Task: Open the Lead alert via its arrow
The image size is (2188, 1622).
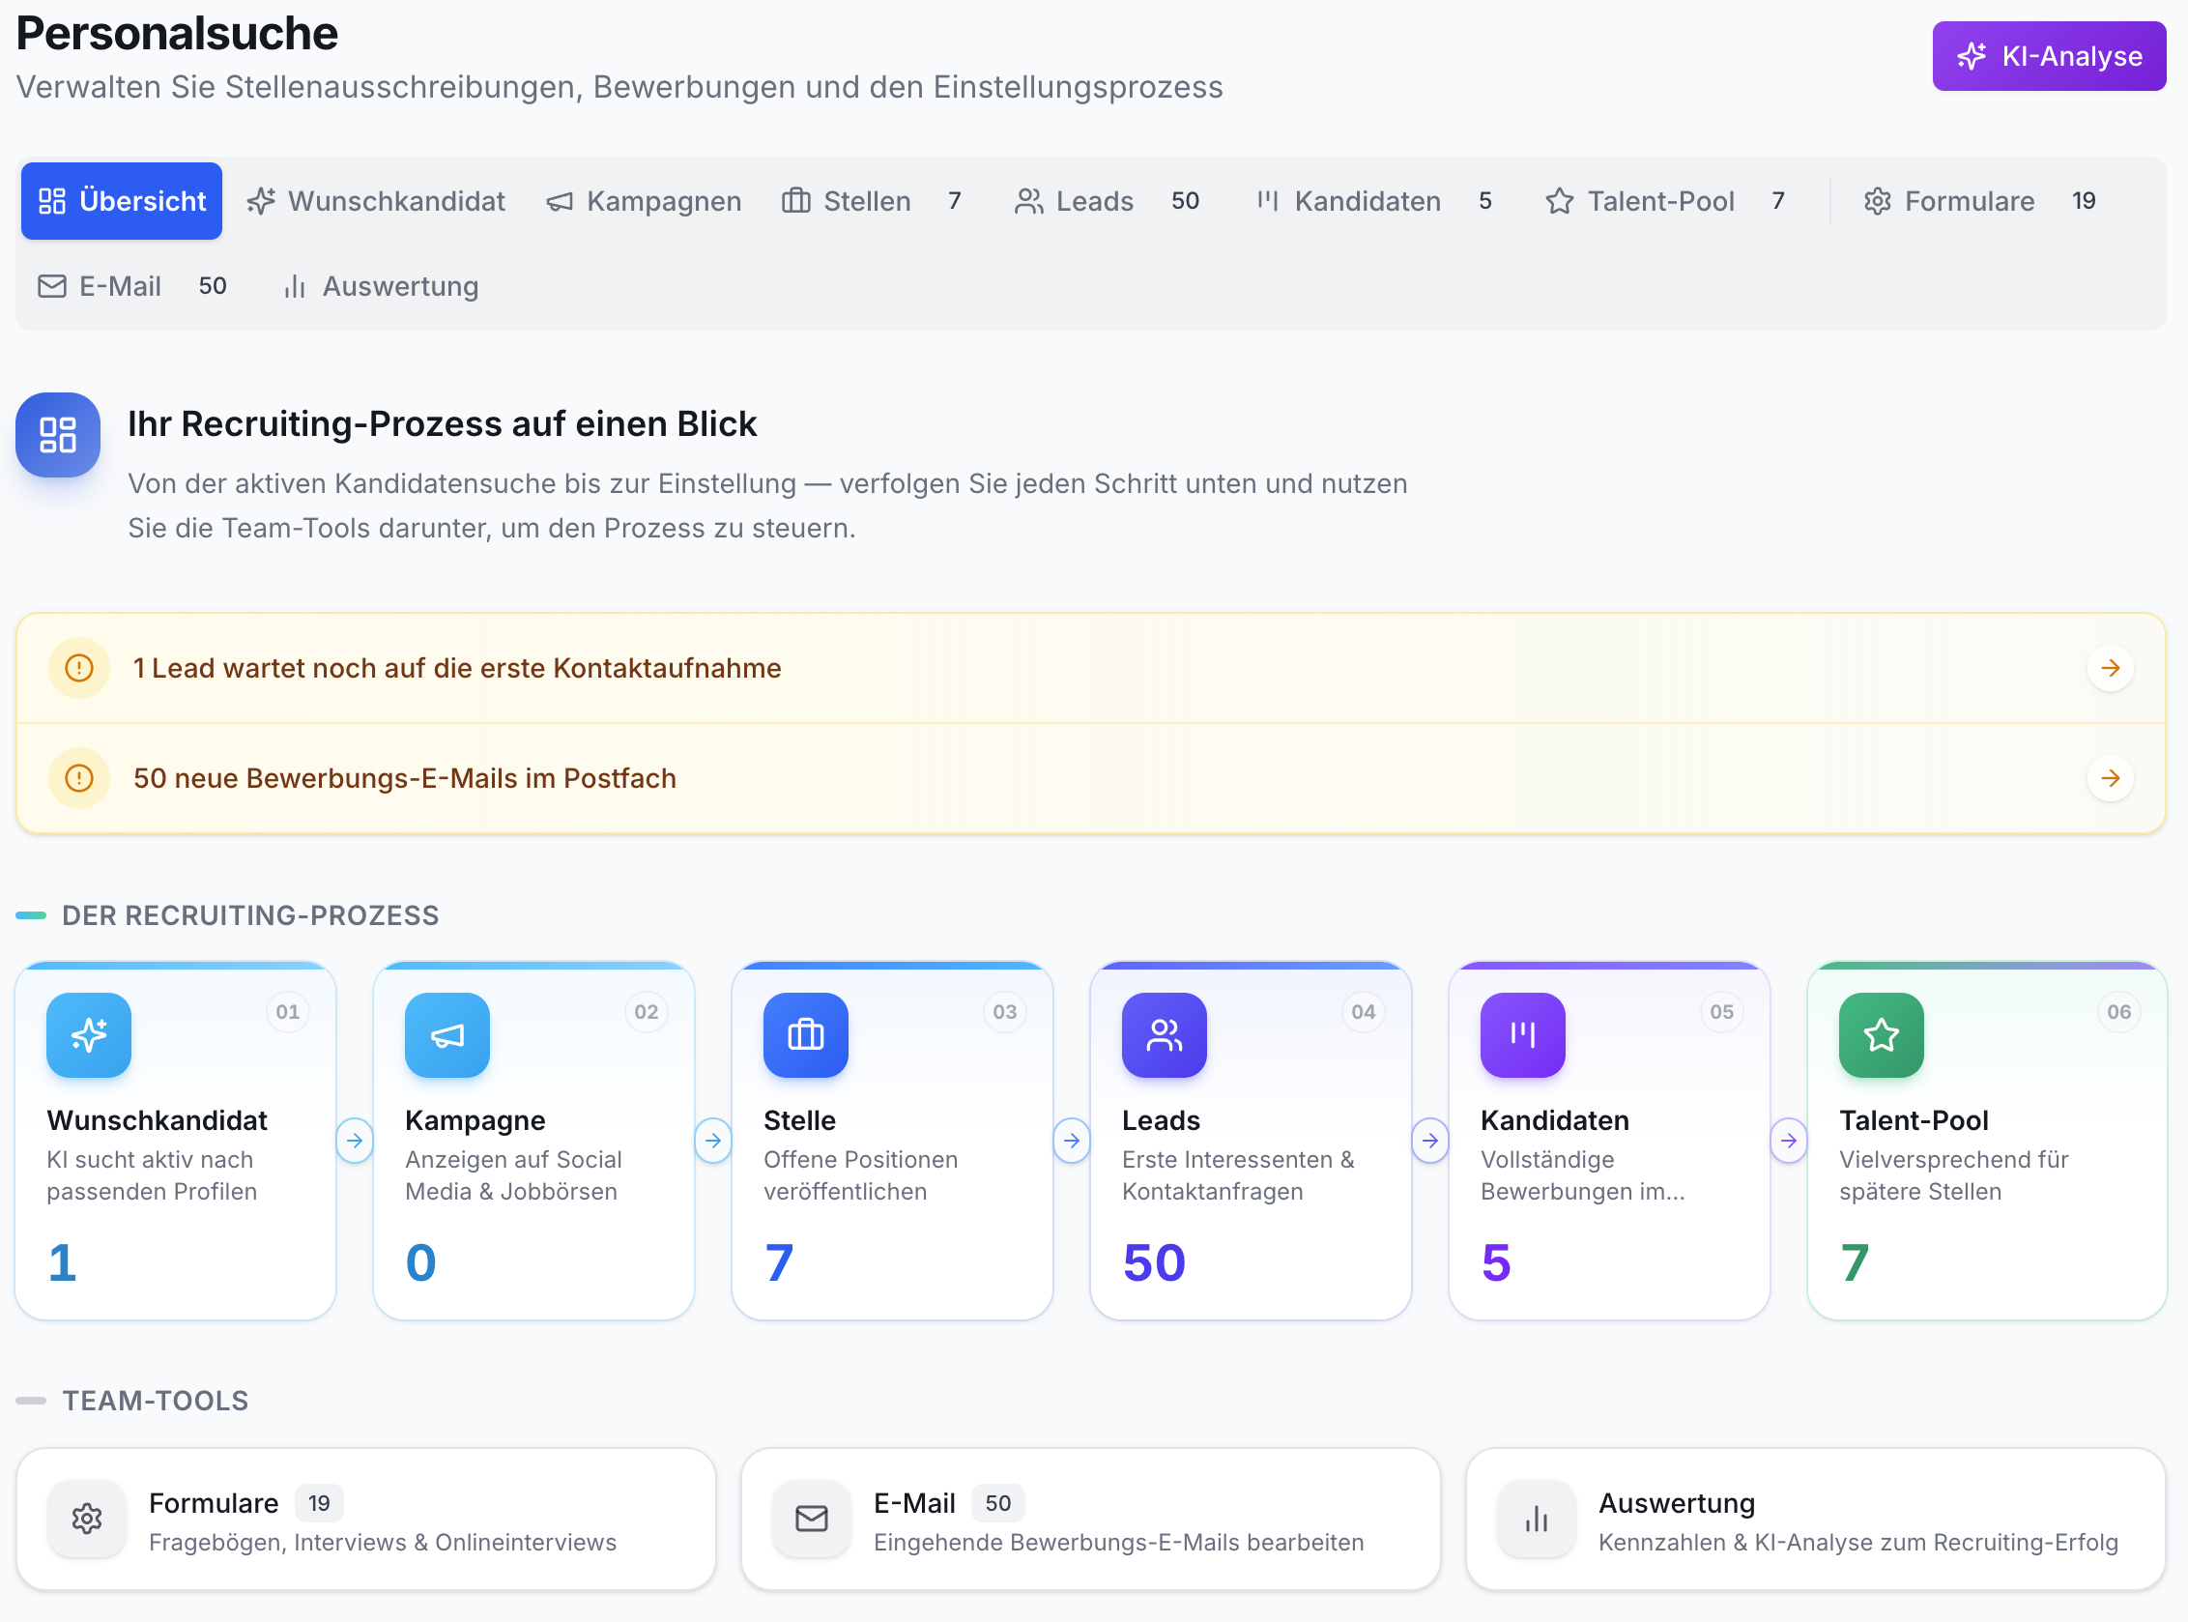Action: pyautogui.click(x=2110, y=668)
